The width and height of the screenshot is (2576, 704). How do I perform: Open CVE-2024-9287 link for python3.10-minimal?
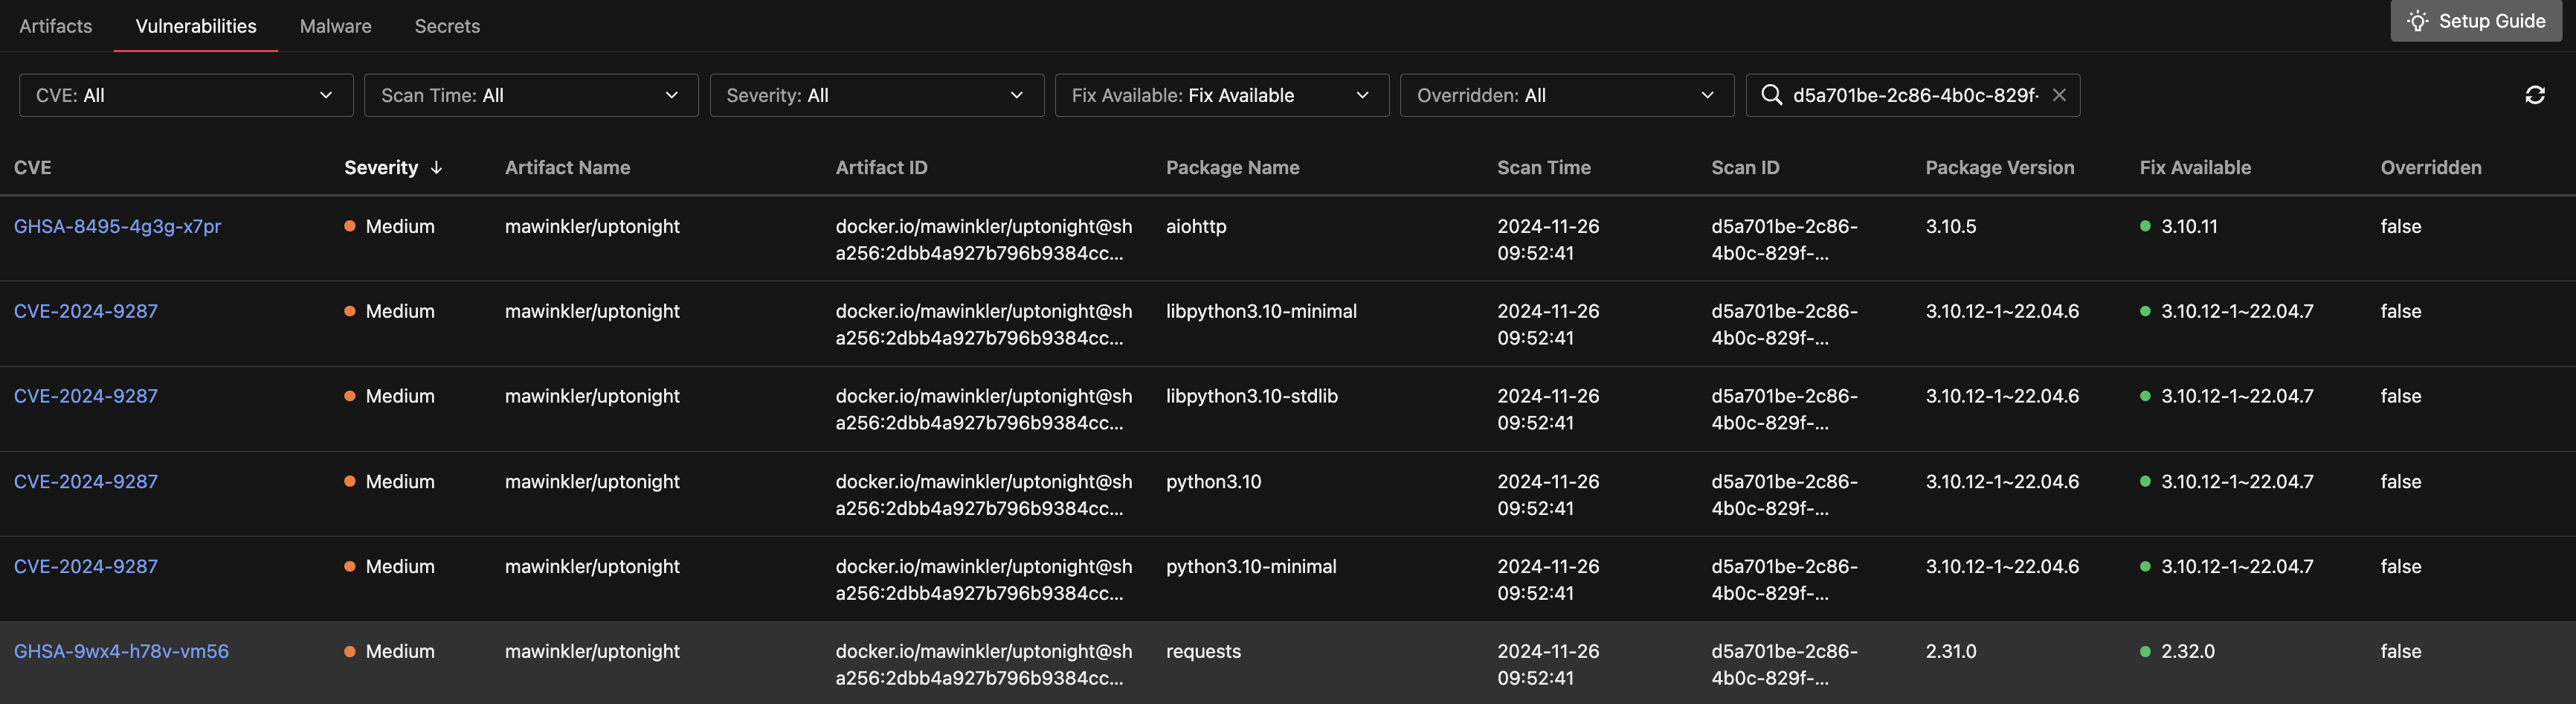pos(86,567)
